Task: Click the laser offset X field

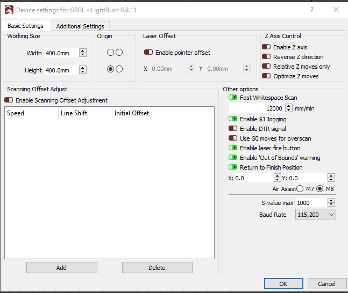Action: [169, 69]
